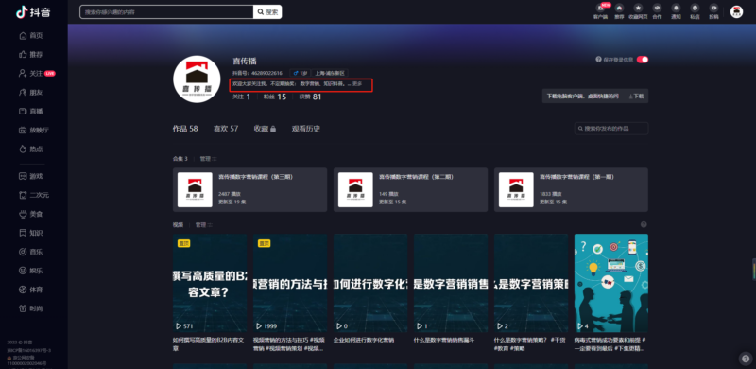756x369 pixels.
Task: Open 娱乐 category in sidebar
Action: [x=31, y=271]
